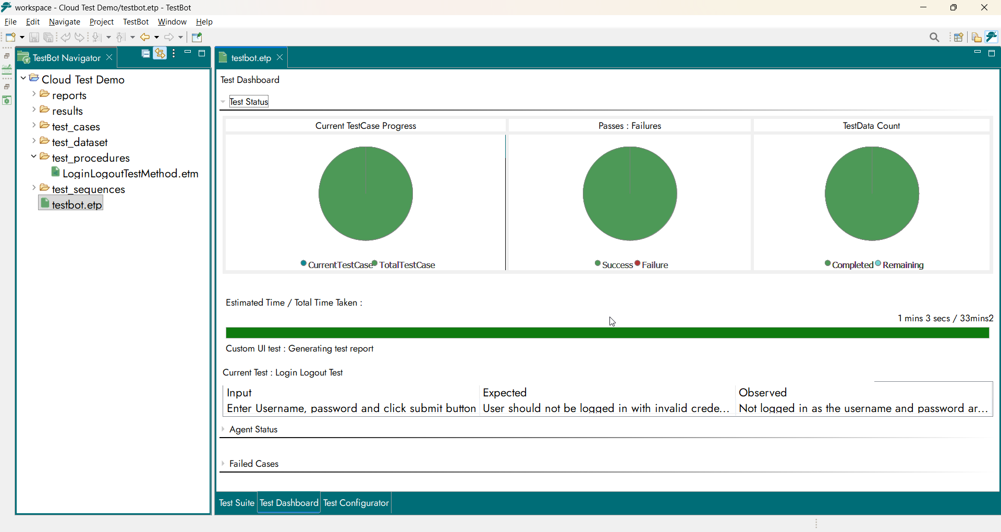Open the TestBot menu

coord(136,22)
